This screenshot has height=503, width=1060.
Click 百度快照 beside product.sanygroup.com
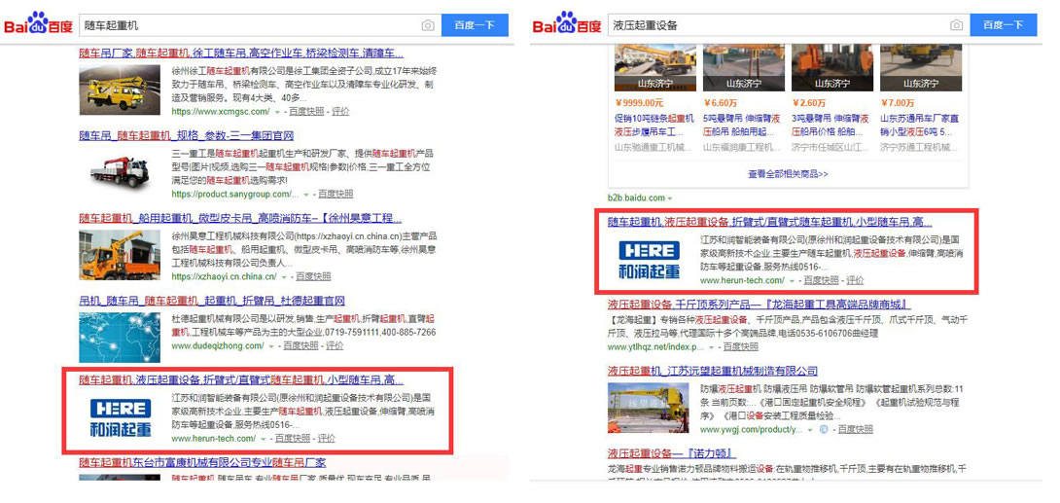(335, 194)
